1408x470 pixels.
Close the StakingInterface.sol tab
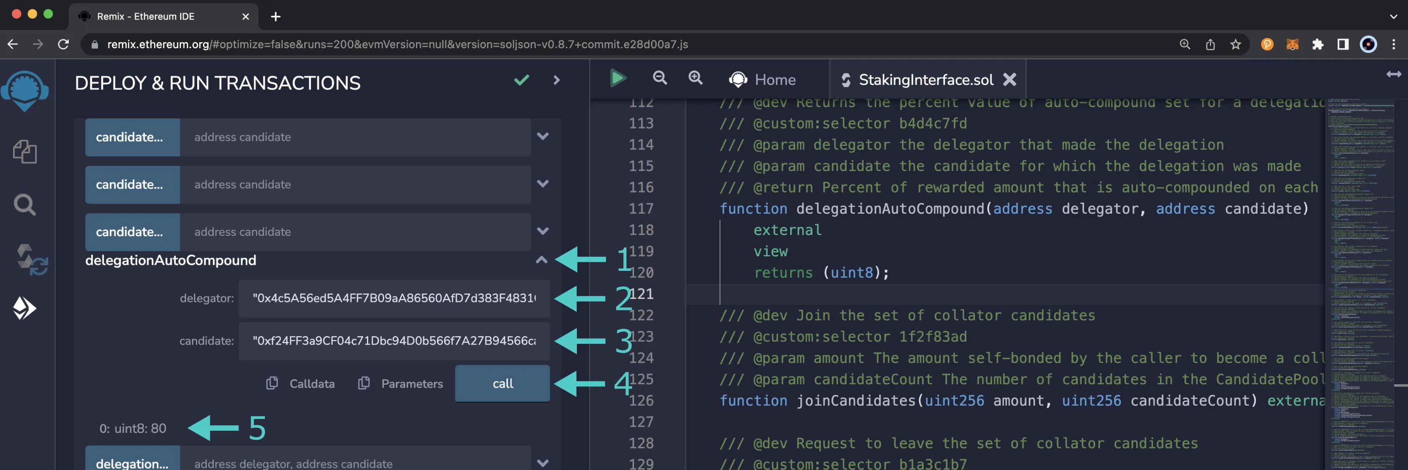pyautogui.click(x=1009, y=80)
